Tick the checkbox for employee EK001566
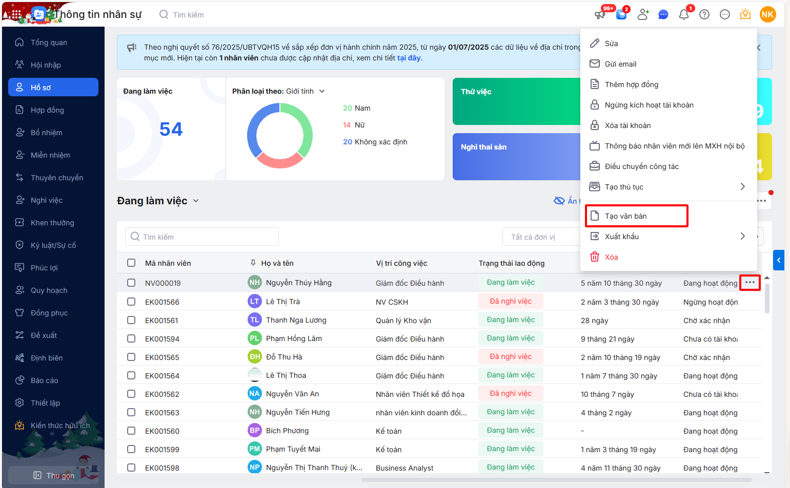 (131, 302)
